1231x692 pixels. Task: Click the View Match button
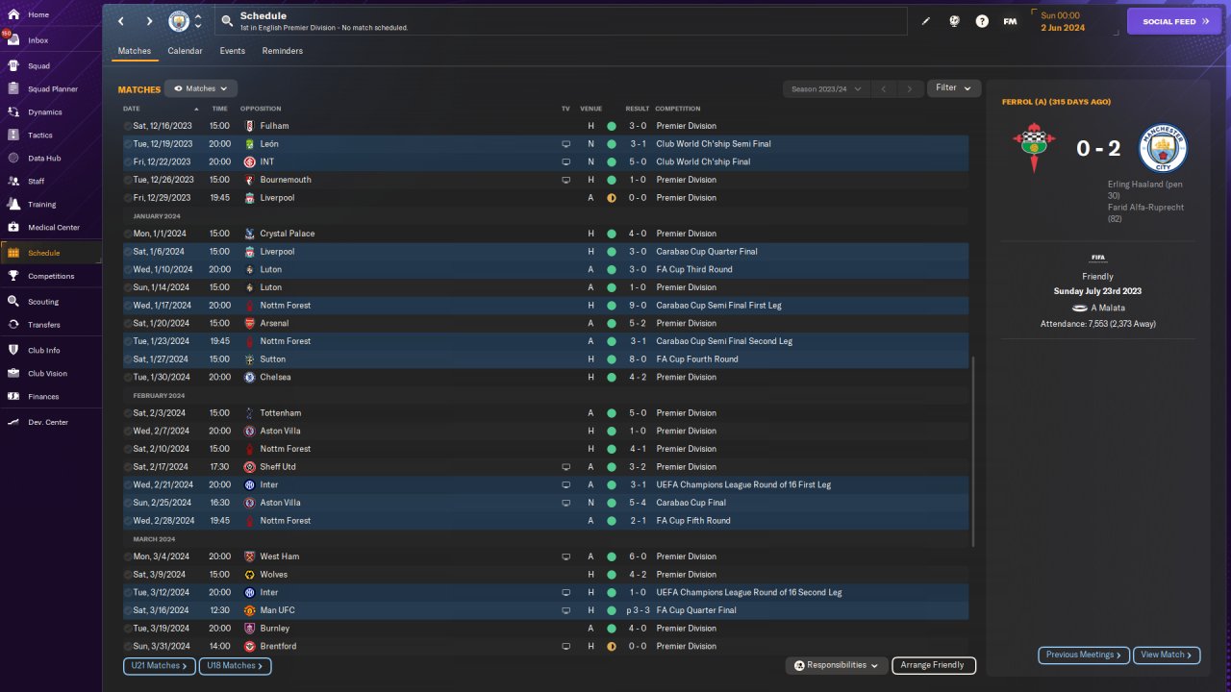(1167, 655)
